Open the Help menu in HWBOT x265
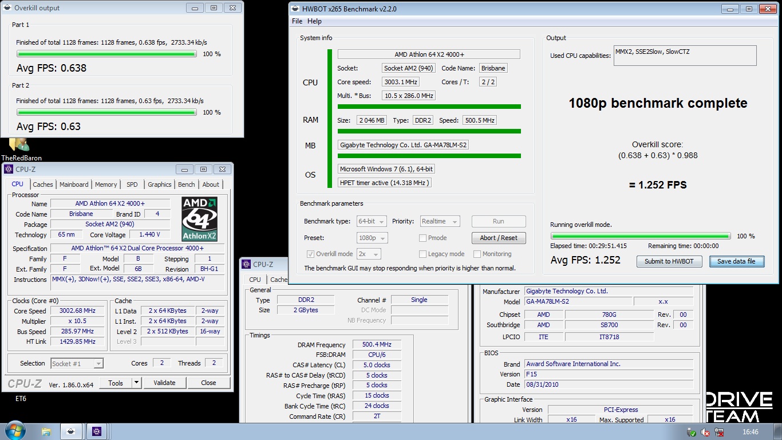782x440 pixels. pyautogui.click(x=314, y=21)
